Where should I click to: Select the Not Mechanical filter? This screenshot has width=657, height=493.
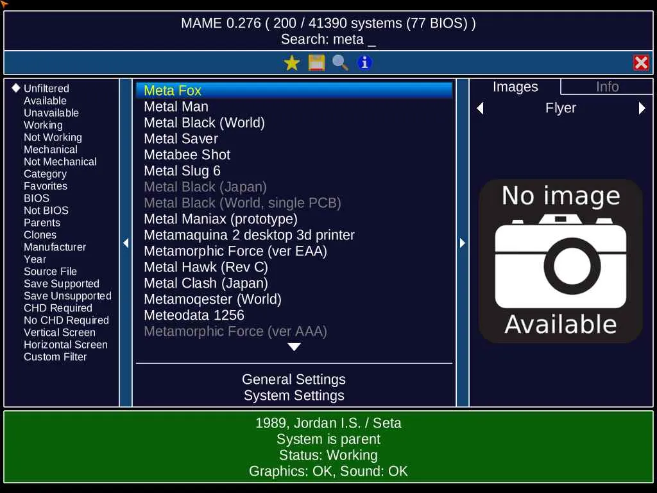(60, 161)
